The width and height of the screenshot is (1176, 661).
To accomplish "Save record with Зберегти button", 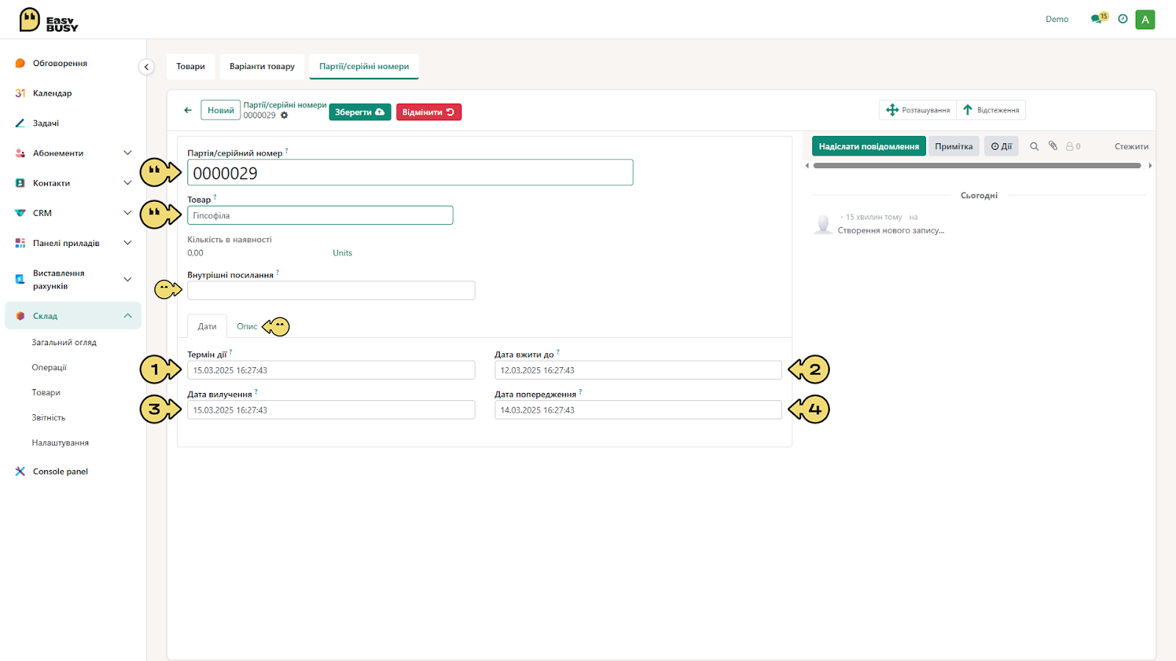I will 359,112.
